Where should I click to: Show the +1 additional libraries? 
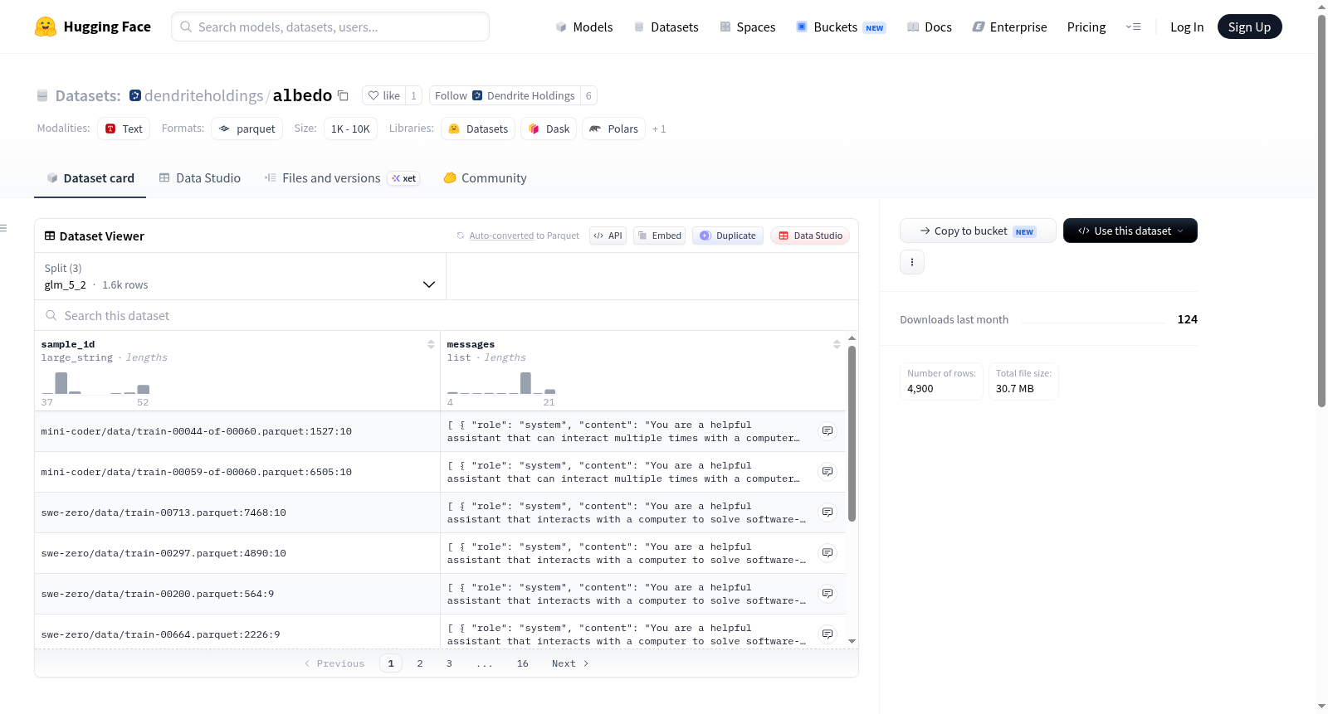(x=659, y=129)
